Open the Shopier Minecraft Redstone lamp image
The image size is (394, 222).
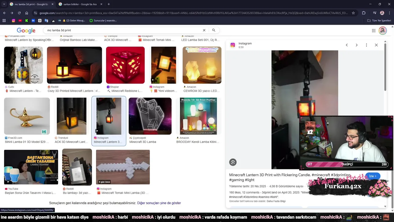[x=125, y=65]
